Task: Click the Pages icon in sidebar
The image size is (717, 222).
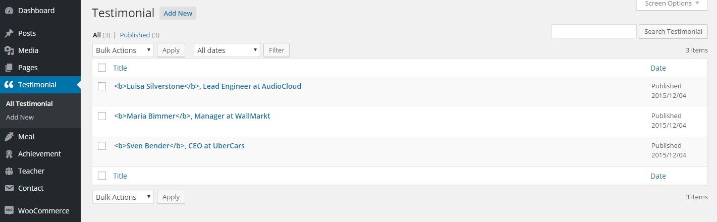Action: (x=9, y=68)
